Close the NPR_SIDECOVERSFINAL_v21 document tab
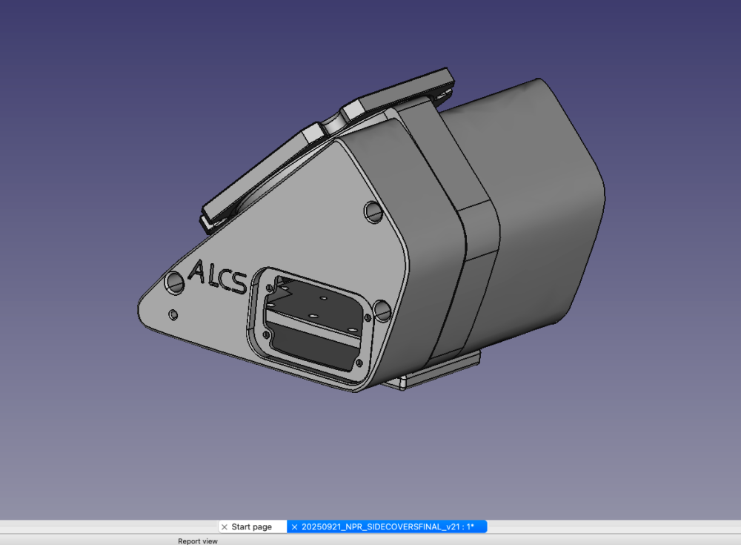Image resolution: width=741 pixels, height=545 pixels. coord(294,526)
